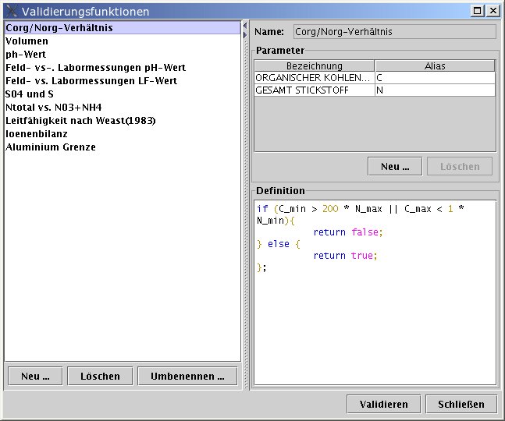Click the Schließen button
The image size is (505, 421).
tap(461, 404)
